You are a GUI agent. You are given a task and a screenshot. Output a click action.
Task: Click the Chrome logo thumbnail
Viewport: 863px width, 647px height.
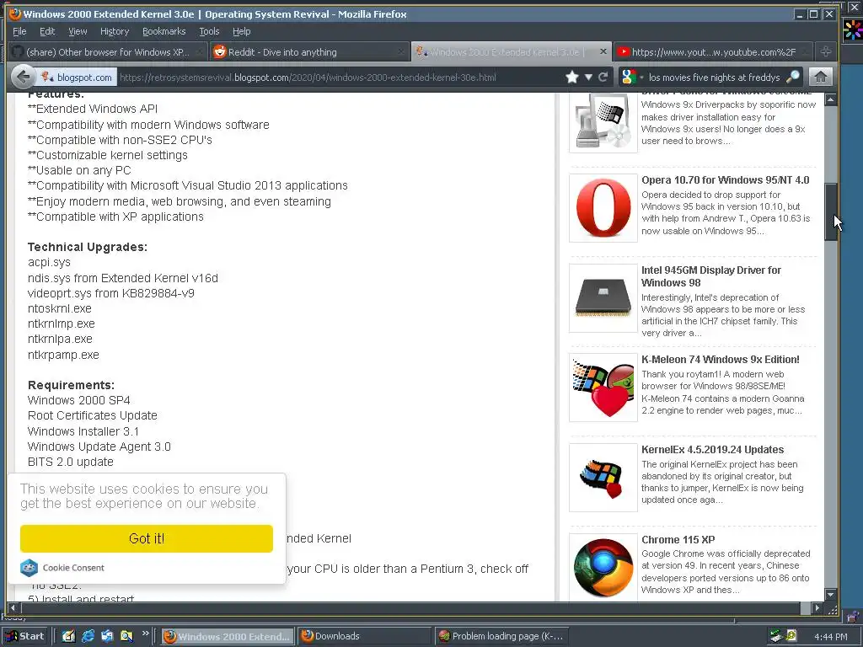[x=603, y=568]
